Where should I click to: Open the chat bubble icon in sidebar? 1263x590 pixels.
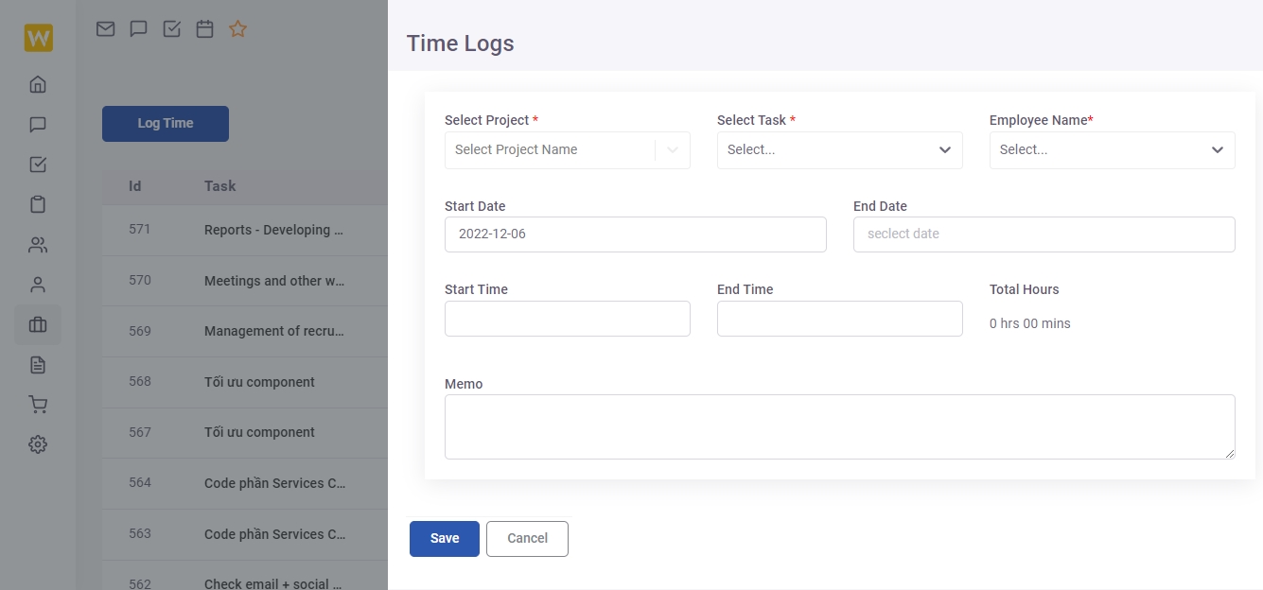(x=38, y=124)
